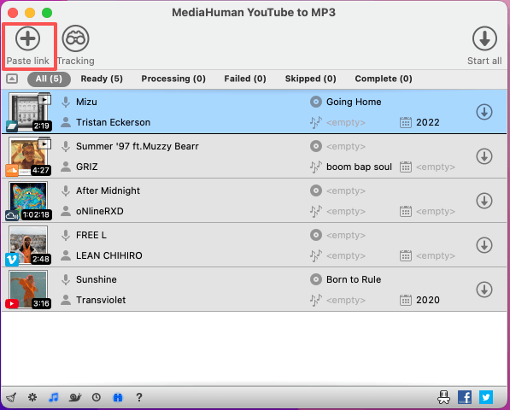Open the Facebook link icon
Viewport: 510px width, 410px height.
point(465,397)
